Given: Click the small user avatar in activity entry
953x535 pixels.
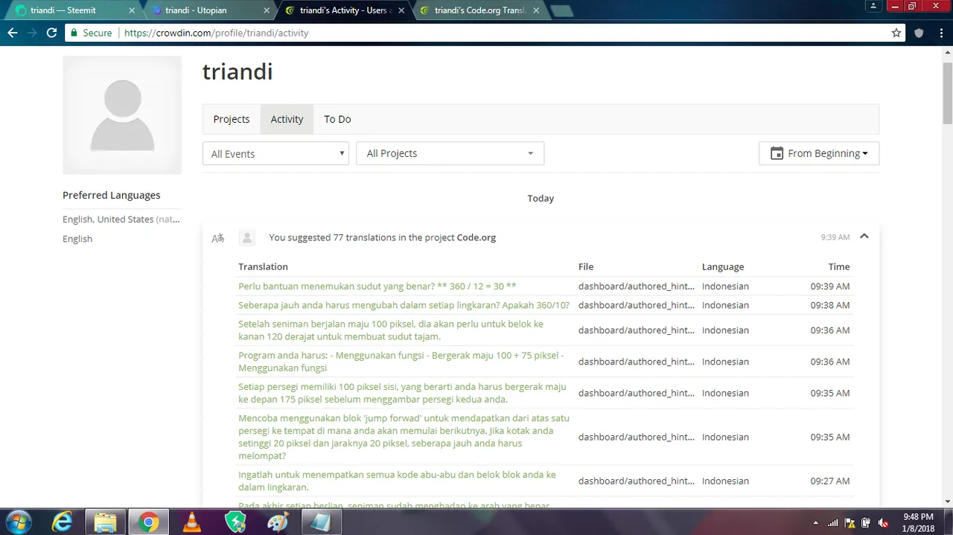Looking at the screenshot, I should 247,238.
